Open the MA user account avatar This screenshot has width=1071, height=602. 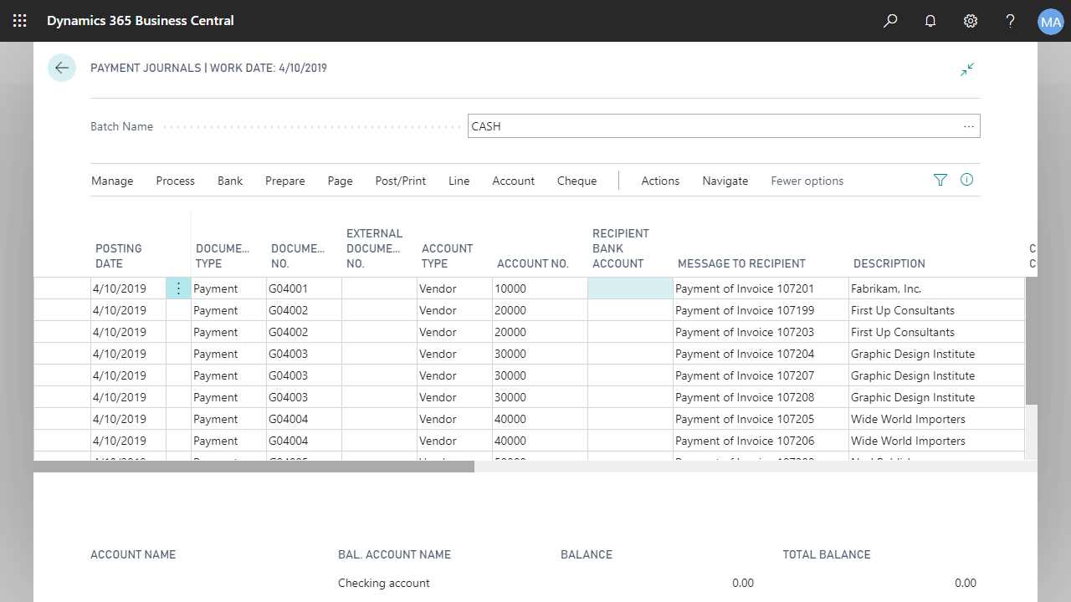(x=1050, y=21)
